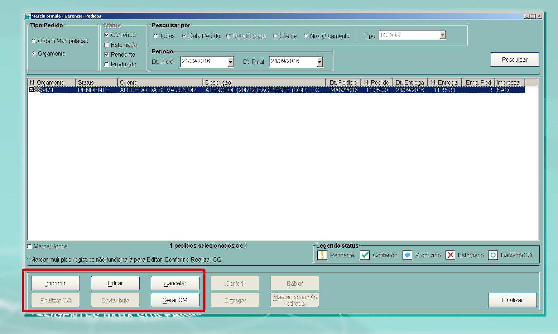The image size is (558, 334).
Task: Click the Conferido green checkmark legend icon
Action: (365, 255)
